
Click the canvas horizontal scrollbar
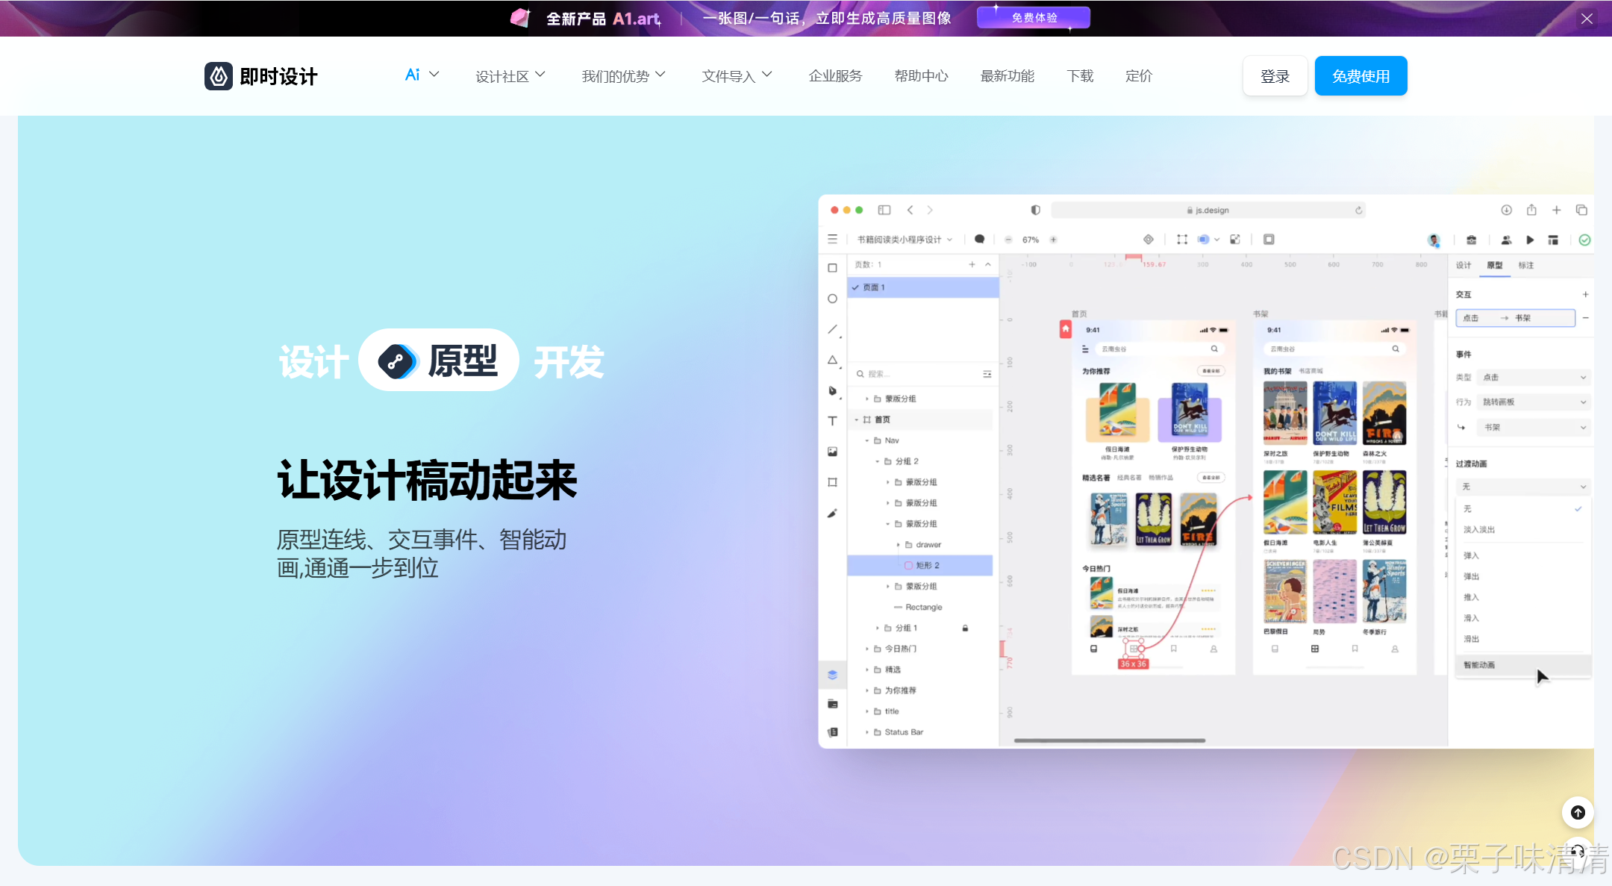pyautogui.click(x=1109, y=740)
